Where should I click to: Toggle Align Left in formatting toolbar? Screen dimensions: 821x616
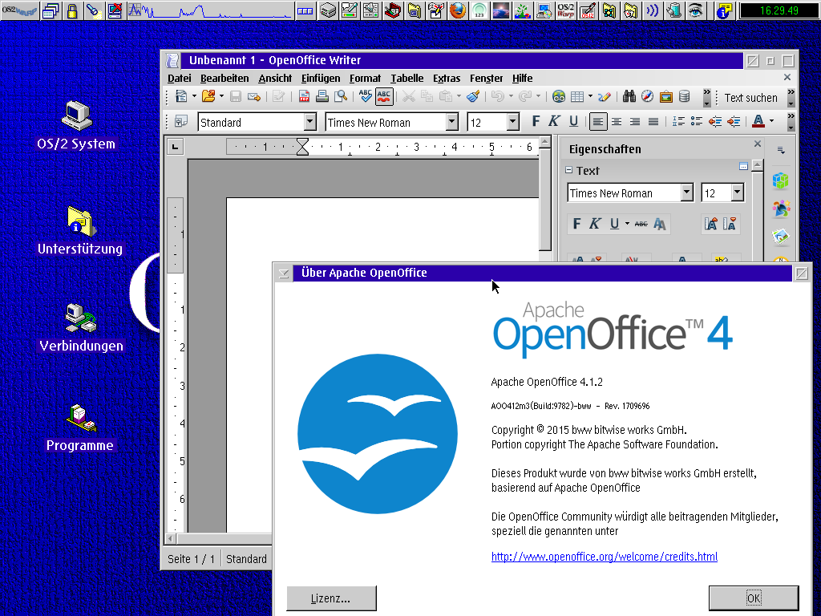[x=598, y=122]
